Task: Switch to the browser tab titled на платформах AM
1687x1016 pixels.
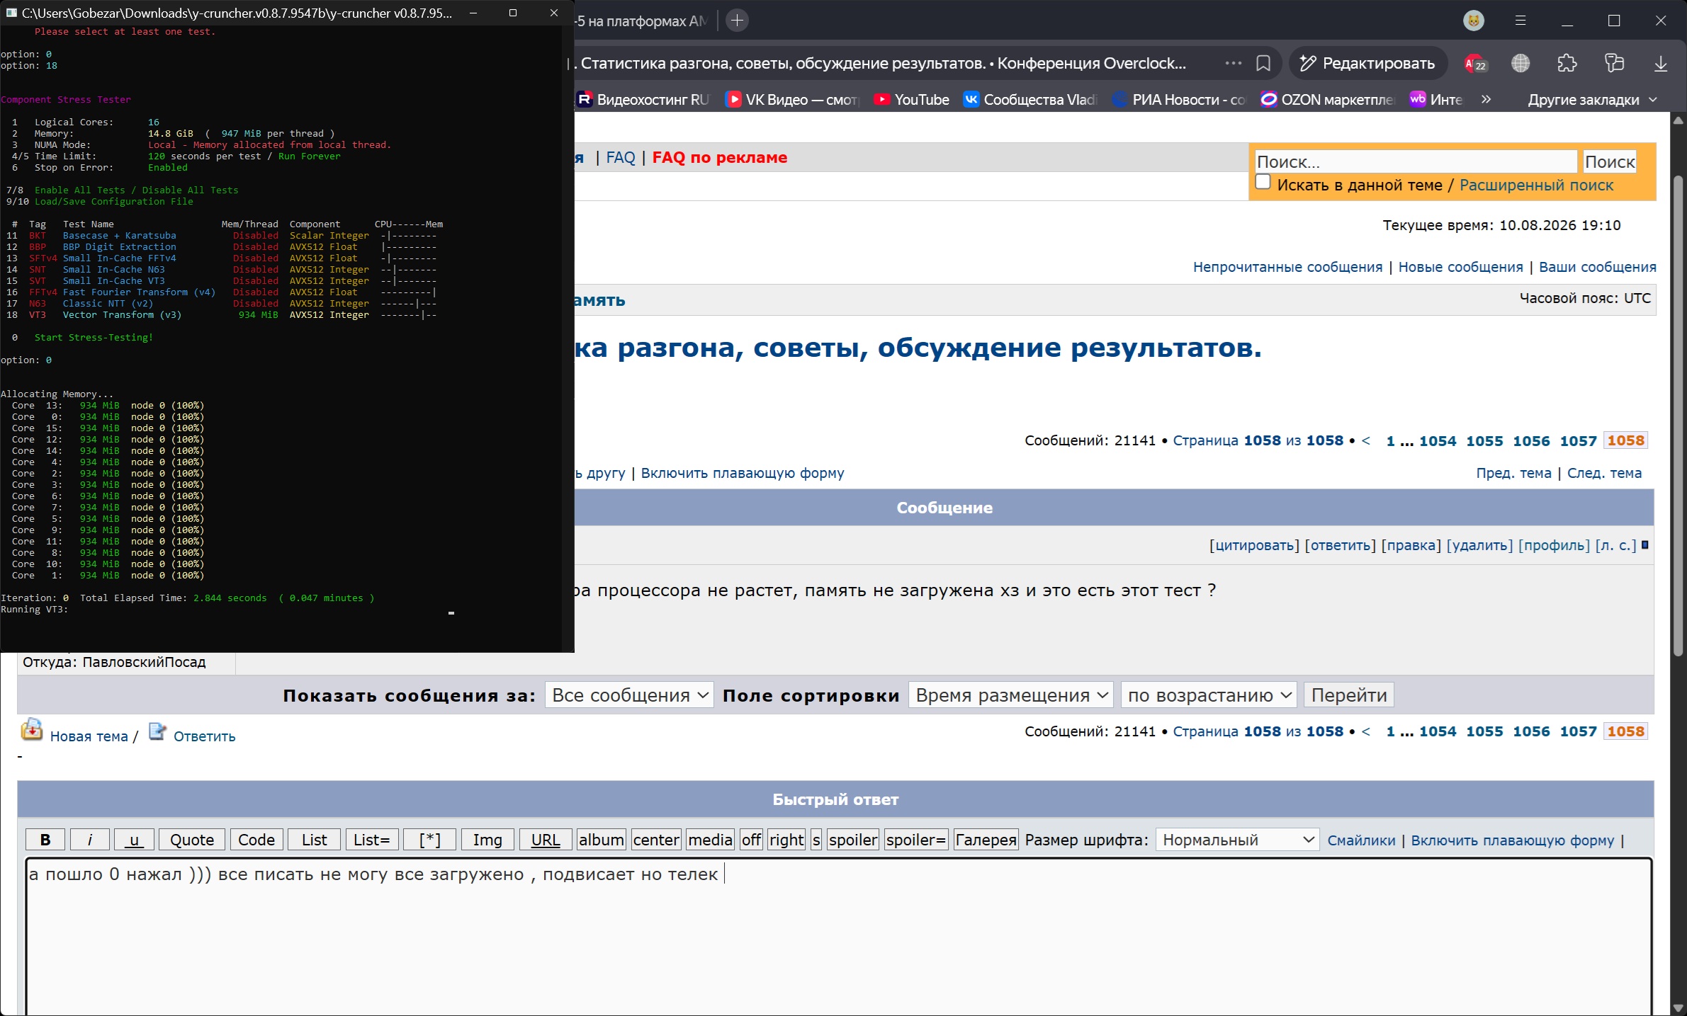Action: (641, 21)
